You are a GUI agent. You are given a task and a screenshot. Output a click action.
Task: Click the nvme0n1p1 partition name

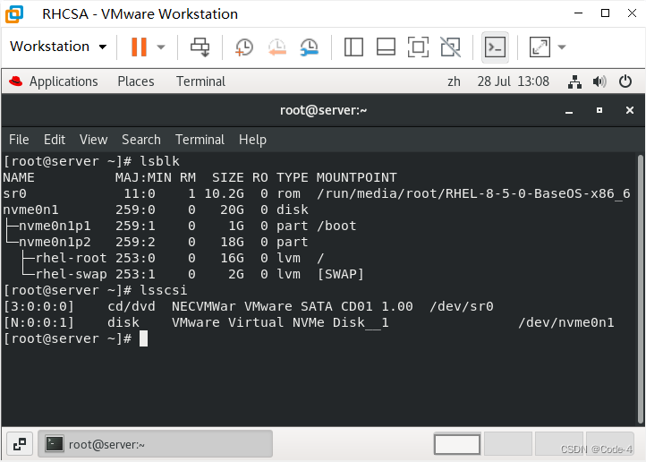point(55,226)
